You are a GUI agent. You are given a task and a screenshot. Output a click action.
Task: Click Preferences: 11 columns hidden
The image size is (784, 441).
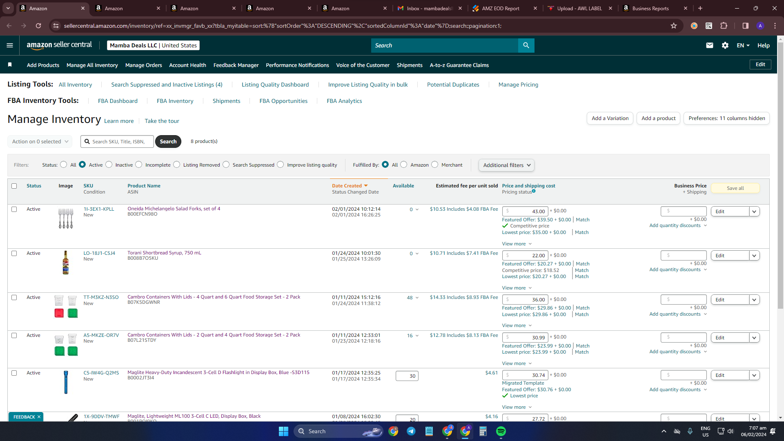tap(726, 118)
